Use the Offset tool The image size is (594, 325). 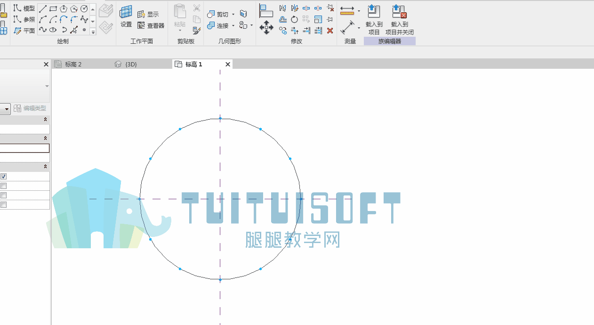283,19
